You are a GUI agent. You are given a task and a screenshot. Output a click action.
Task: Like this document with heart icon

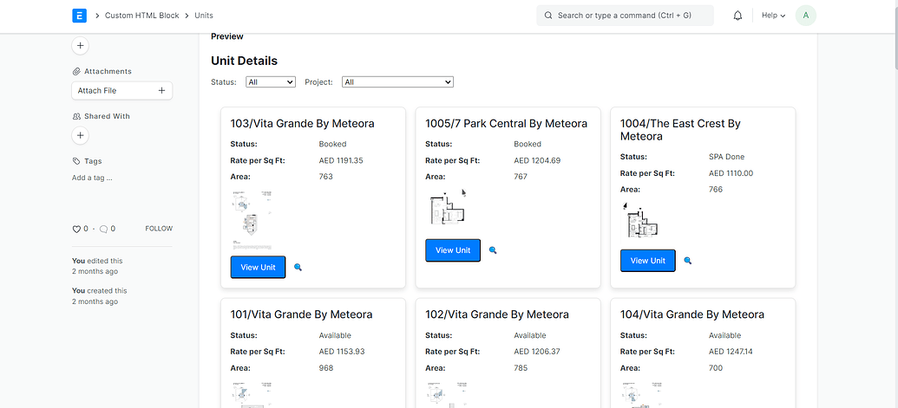click(76, 229)
